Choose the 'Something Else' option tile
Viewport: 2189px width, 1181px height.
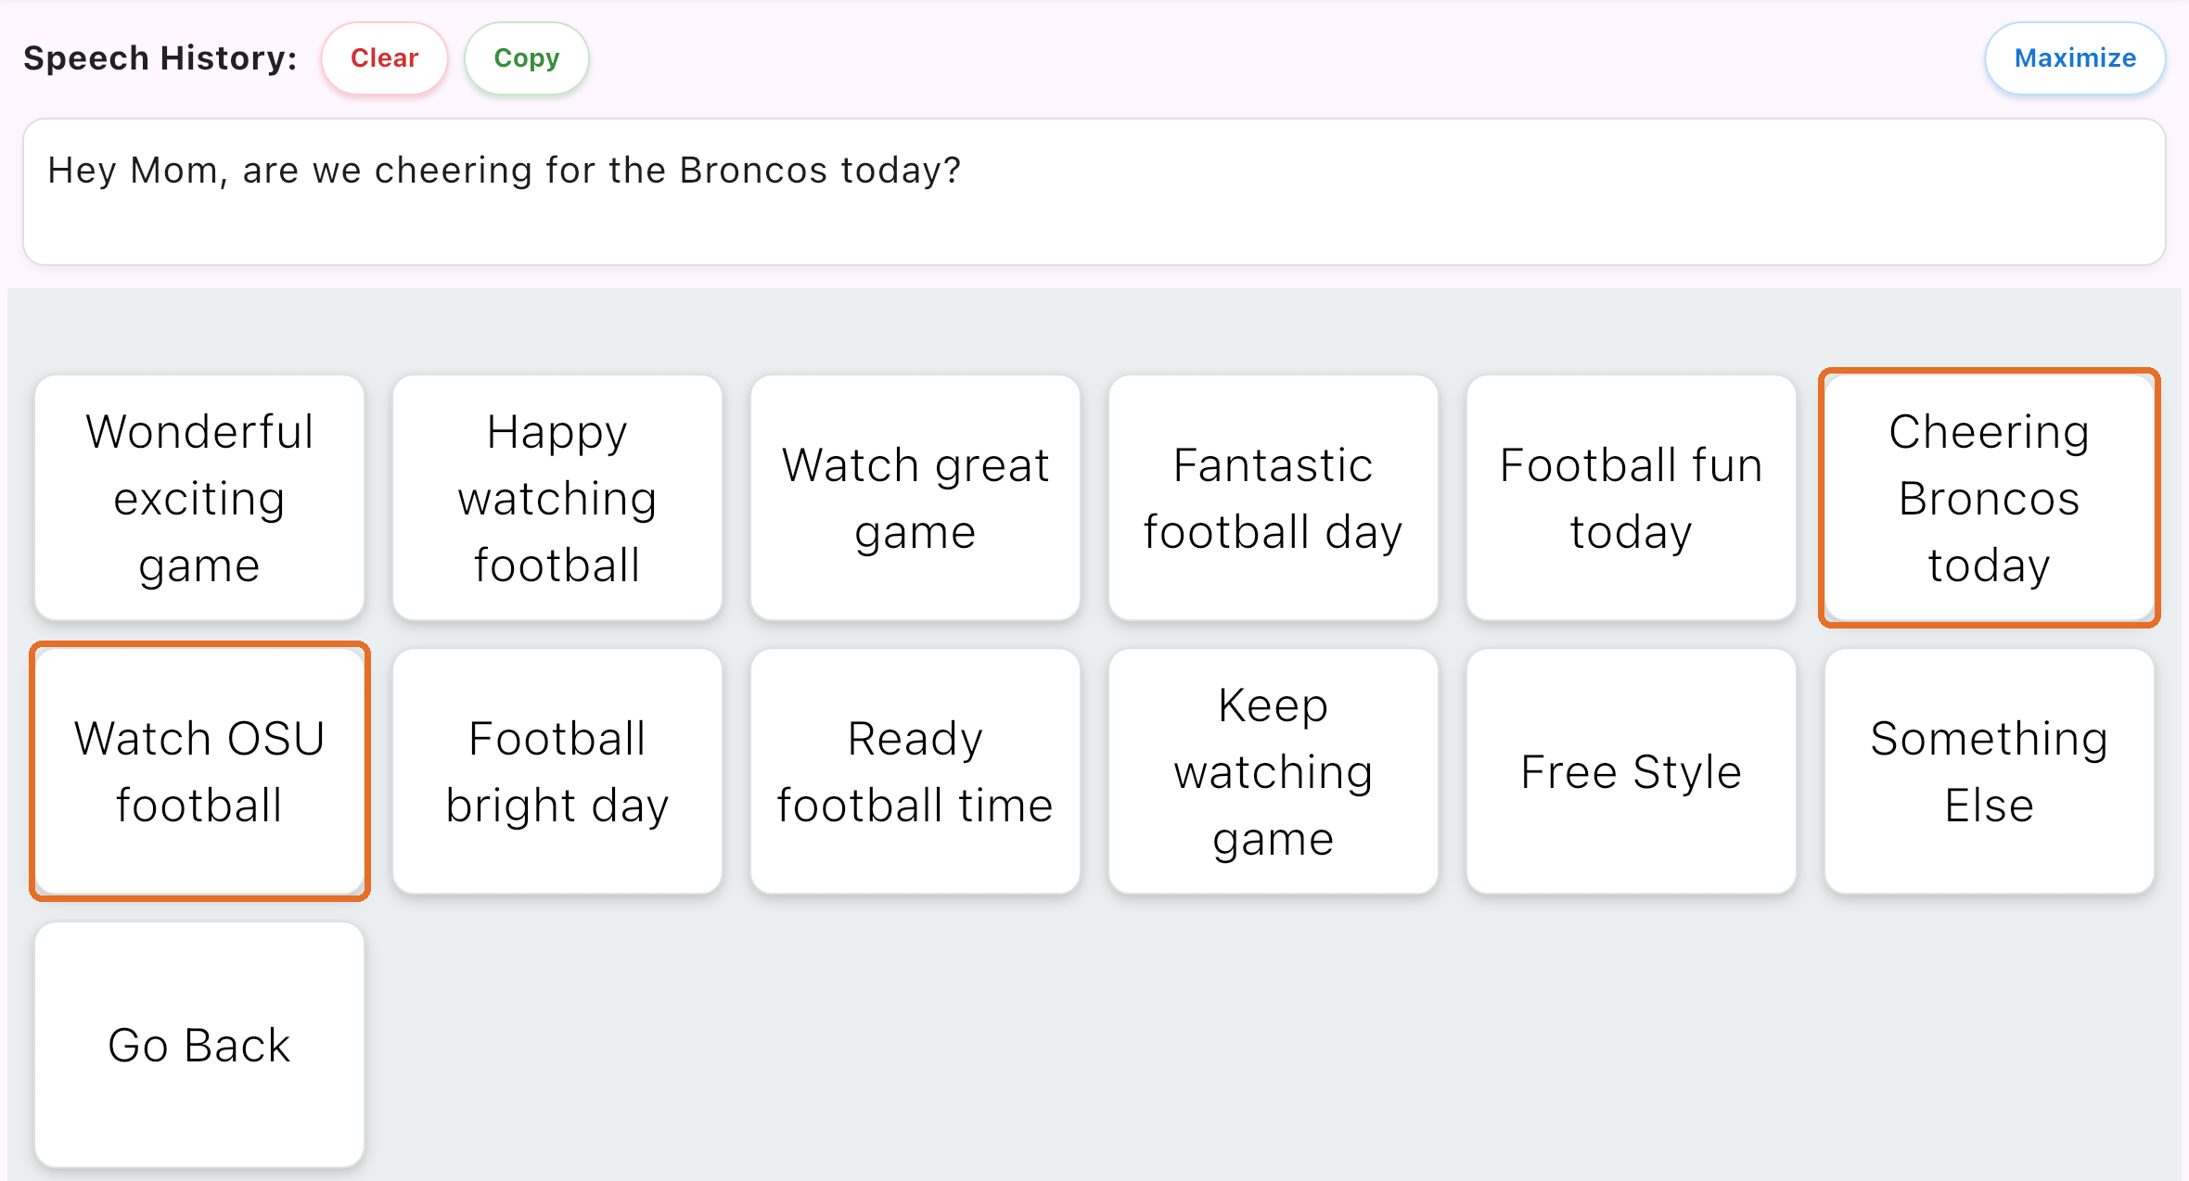(x=1990, y=771)
